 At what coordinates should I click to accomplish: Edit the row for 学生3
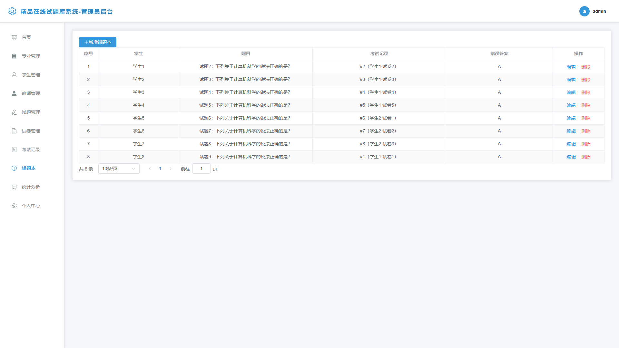[571, 92]
